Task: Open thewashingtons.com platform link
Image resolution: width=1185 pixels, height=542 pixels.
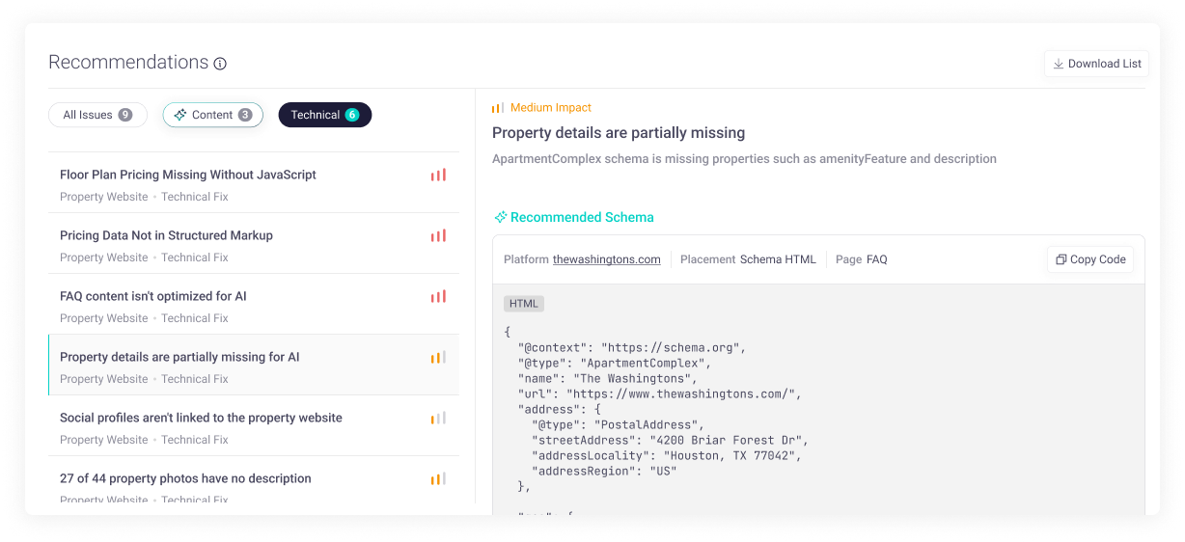Action: tap(607, 259)
